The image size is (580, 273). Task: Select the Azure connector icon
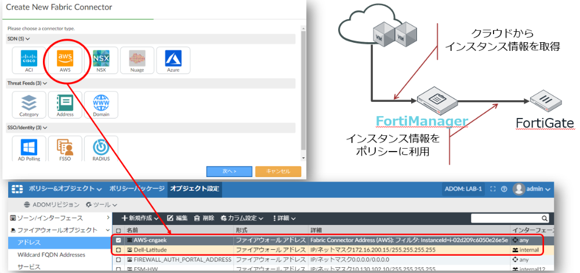[x=173, y=60]
